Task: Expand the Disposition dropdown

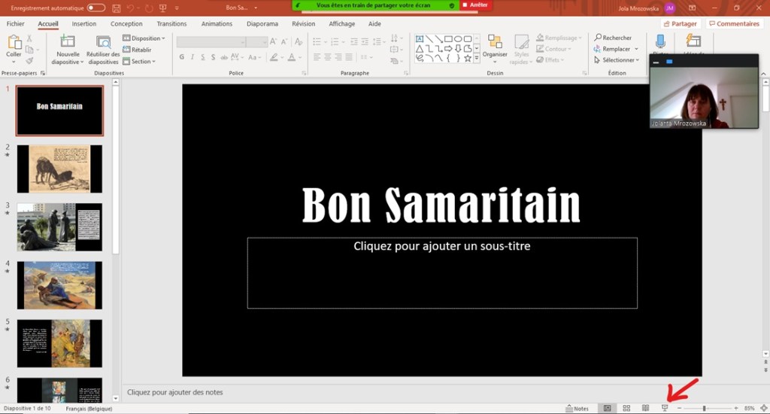Action: [144, 38]
